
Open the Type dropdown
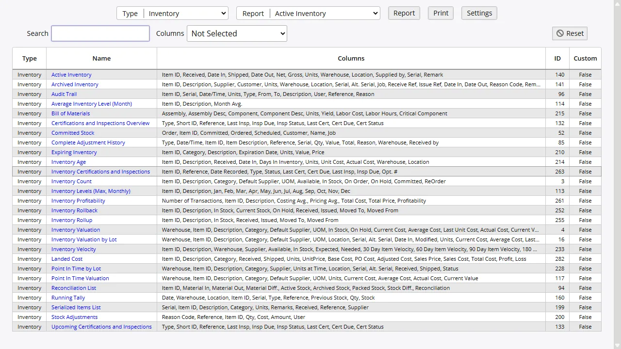tap(186, 13)
